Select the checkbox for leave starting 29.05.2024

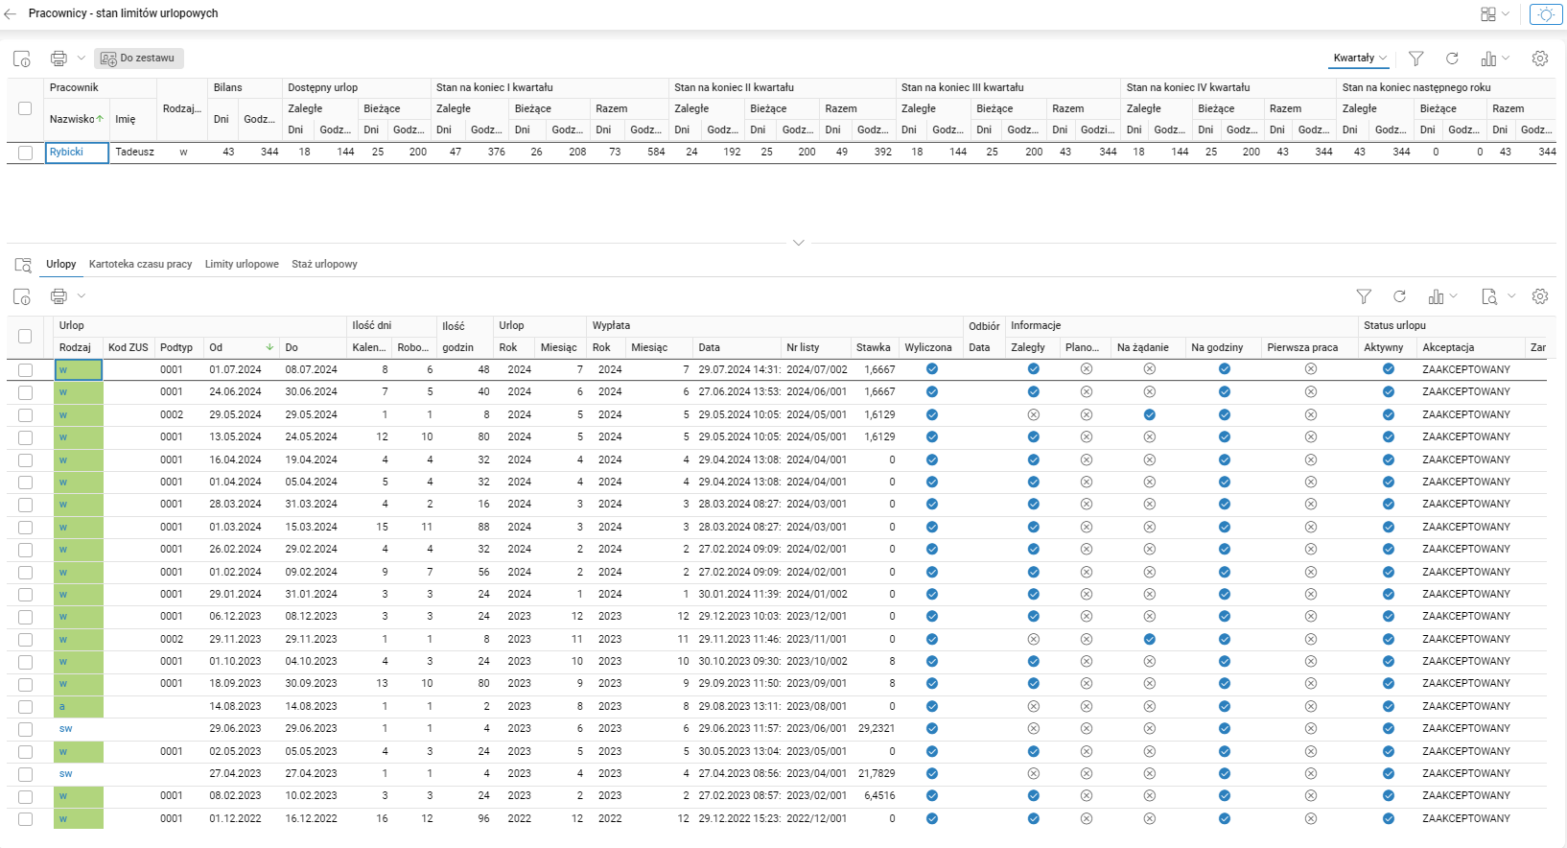(25, 415)
